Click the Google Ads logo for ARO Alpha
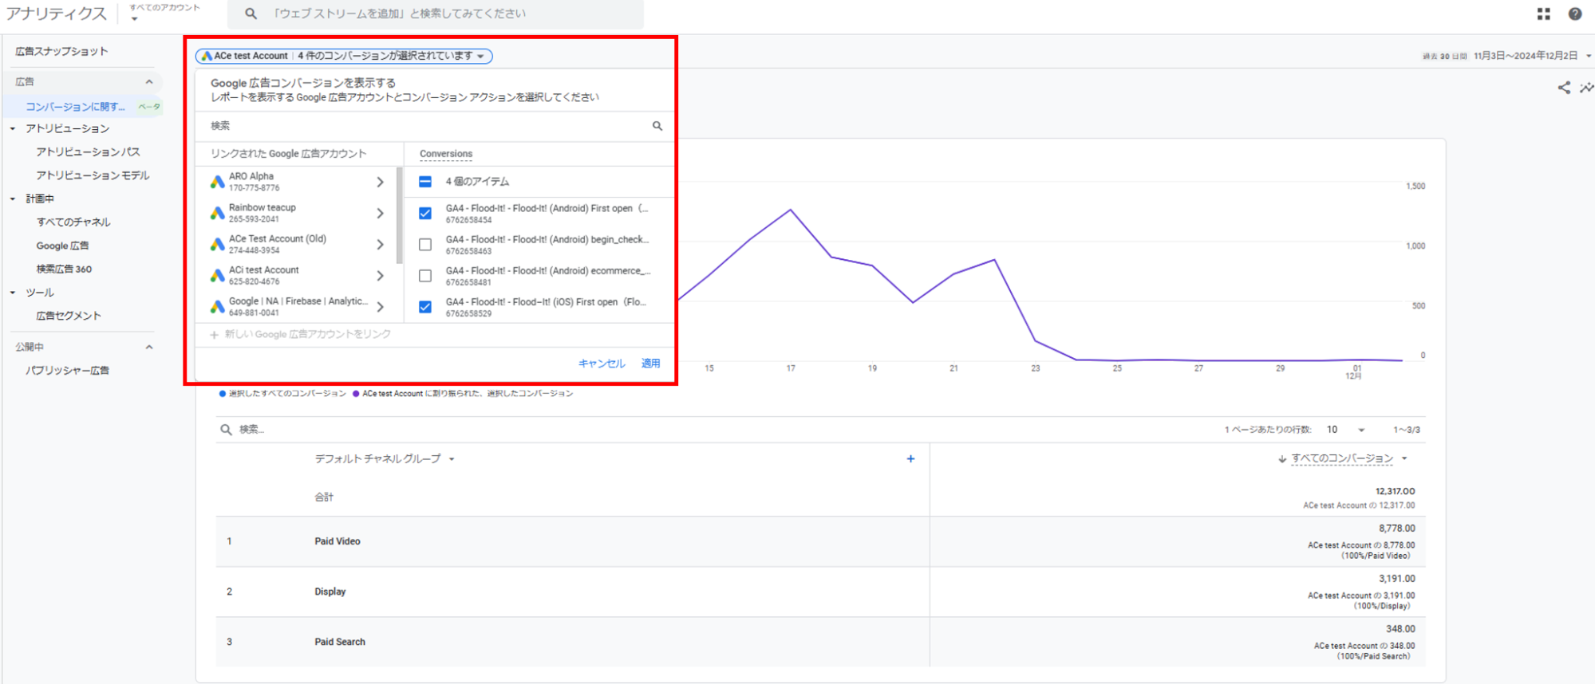 coord(217,182)
